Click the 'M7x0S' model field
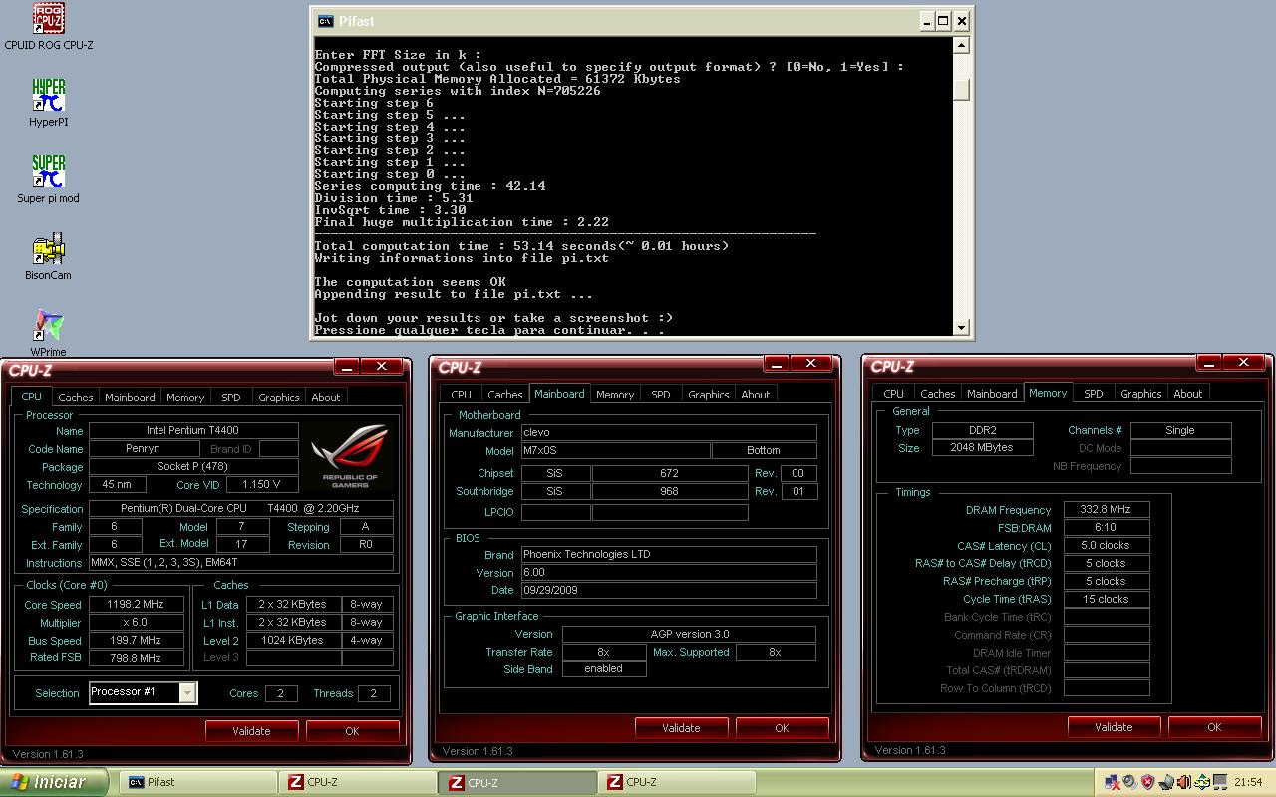This screenshot has width=1276, height=797. 615,450
